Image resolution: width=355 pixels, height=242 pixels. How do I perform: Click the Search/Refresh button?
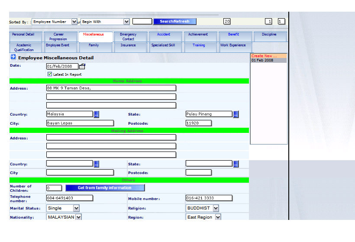point(174,22)
